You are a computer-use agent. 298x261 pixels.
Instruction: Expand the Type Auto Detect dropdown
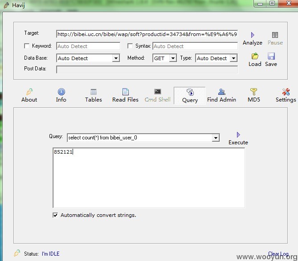pyautogui.click(x=233, y=58)
